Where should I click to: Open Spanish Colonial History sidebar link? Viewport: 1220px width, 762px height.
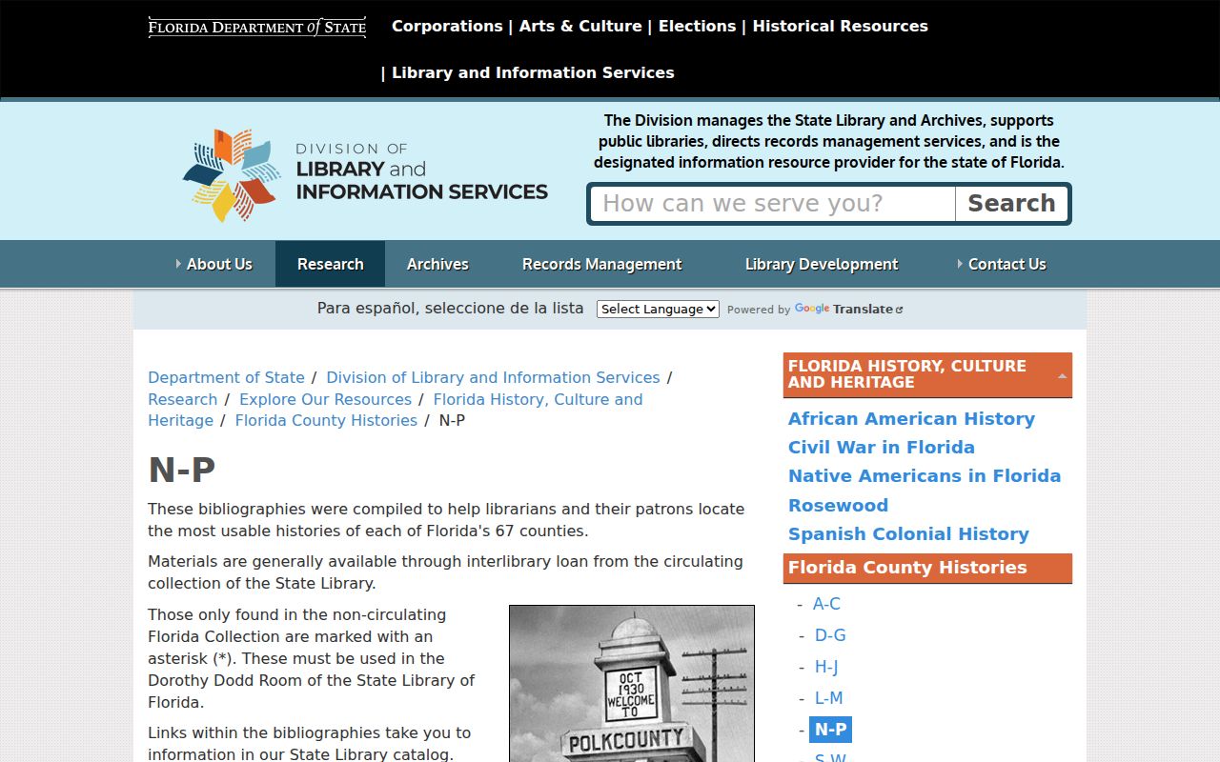[908, 533]
